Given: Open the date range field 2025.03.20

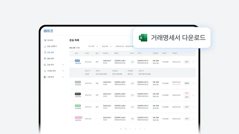Looking at the screenshot, I should pyautogui.click(x=124, y=46).
